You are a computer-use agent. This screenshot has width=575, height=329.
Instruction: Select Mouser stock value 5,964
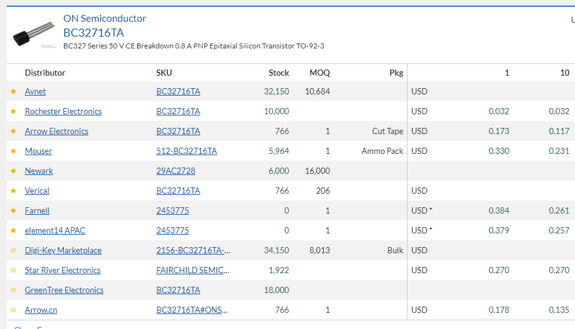pyautogui.click(x=279, y=151)
